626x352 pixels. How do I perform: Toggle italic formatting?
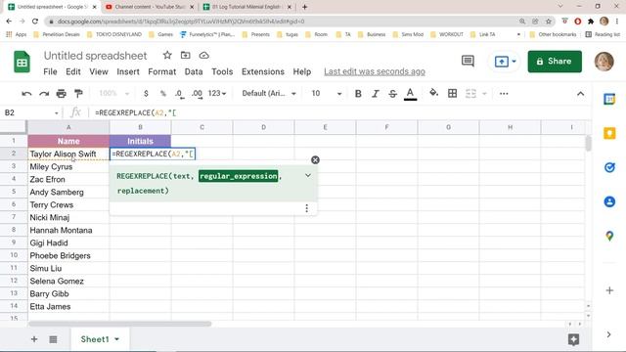click(376, 94)
